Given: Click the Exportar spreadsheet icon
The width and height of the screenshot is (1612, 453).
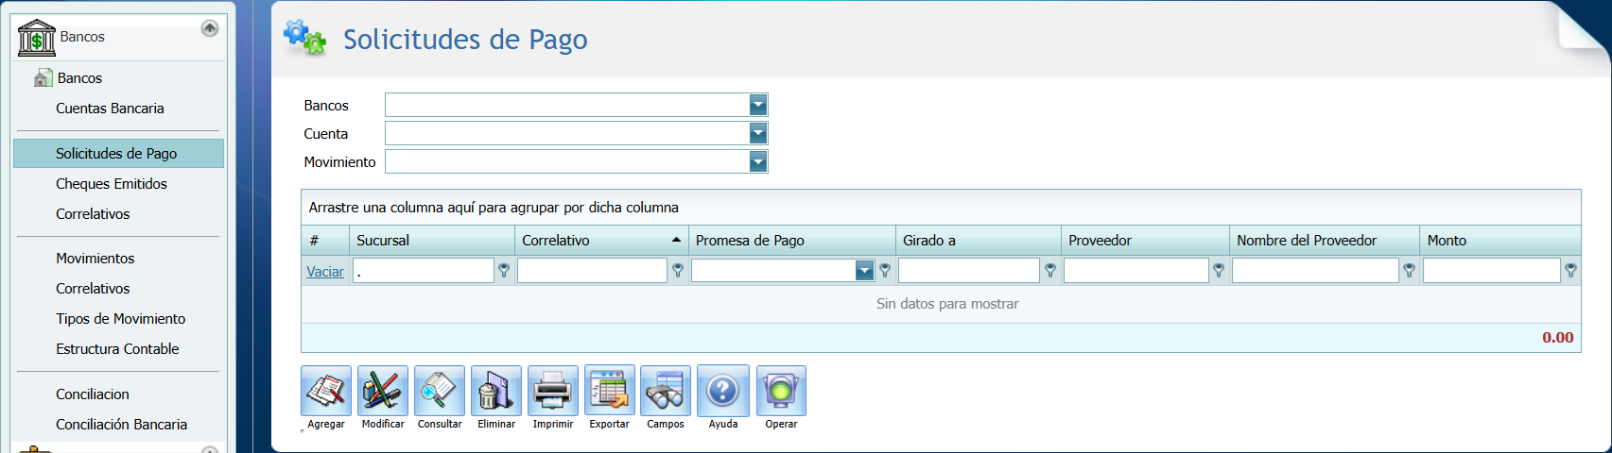Looking at the screenshot, I should 610,391.
